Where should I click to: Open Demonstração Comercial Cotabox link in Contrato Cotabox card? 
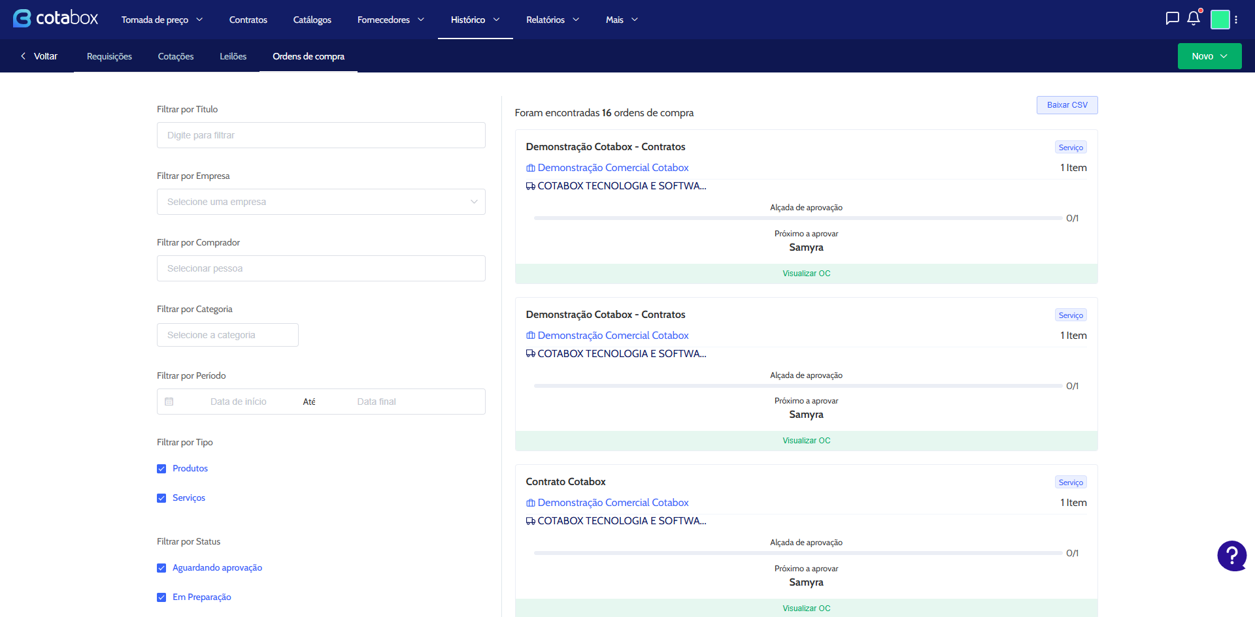coord(613,503)
